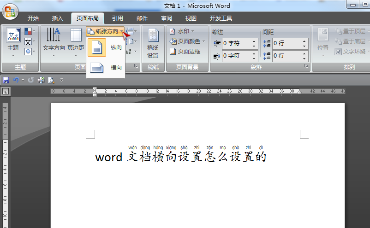Click the tab stop selector button
The image size is (370, 228).
6,91
